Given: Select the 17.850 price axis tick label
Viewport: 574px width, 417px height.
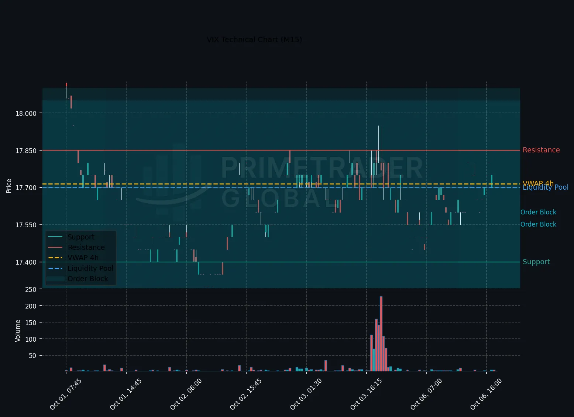Looking at the screenshot, I should coord(26,151).
